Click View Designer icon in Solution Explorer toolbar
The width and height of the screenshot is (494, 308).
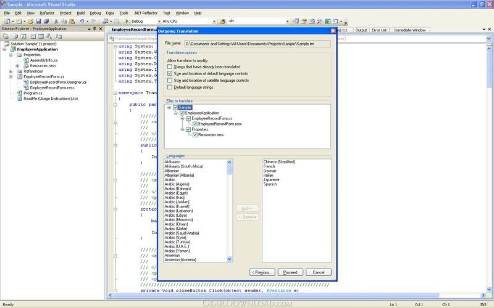[x=41, y=36]
